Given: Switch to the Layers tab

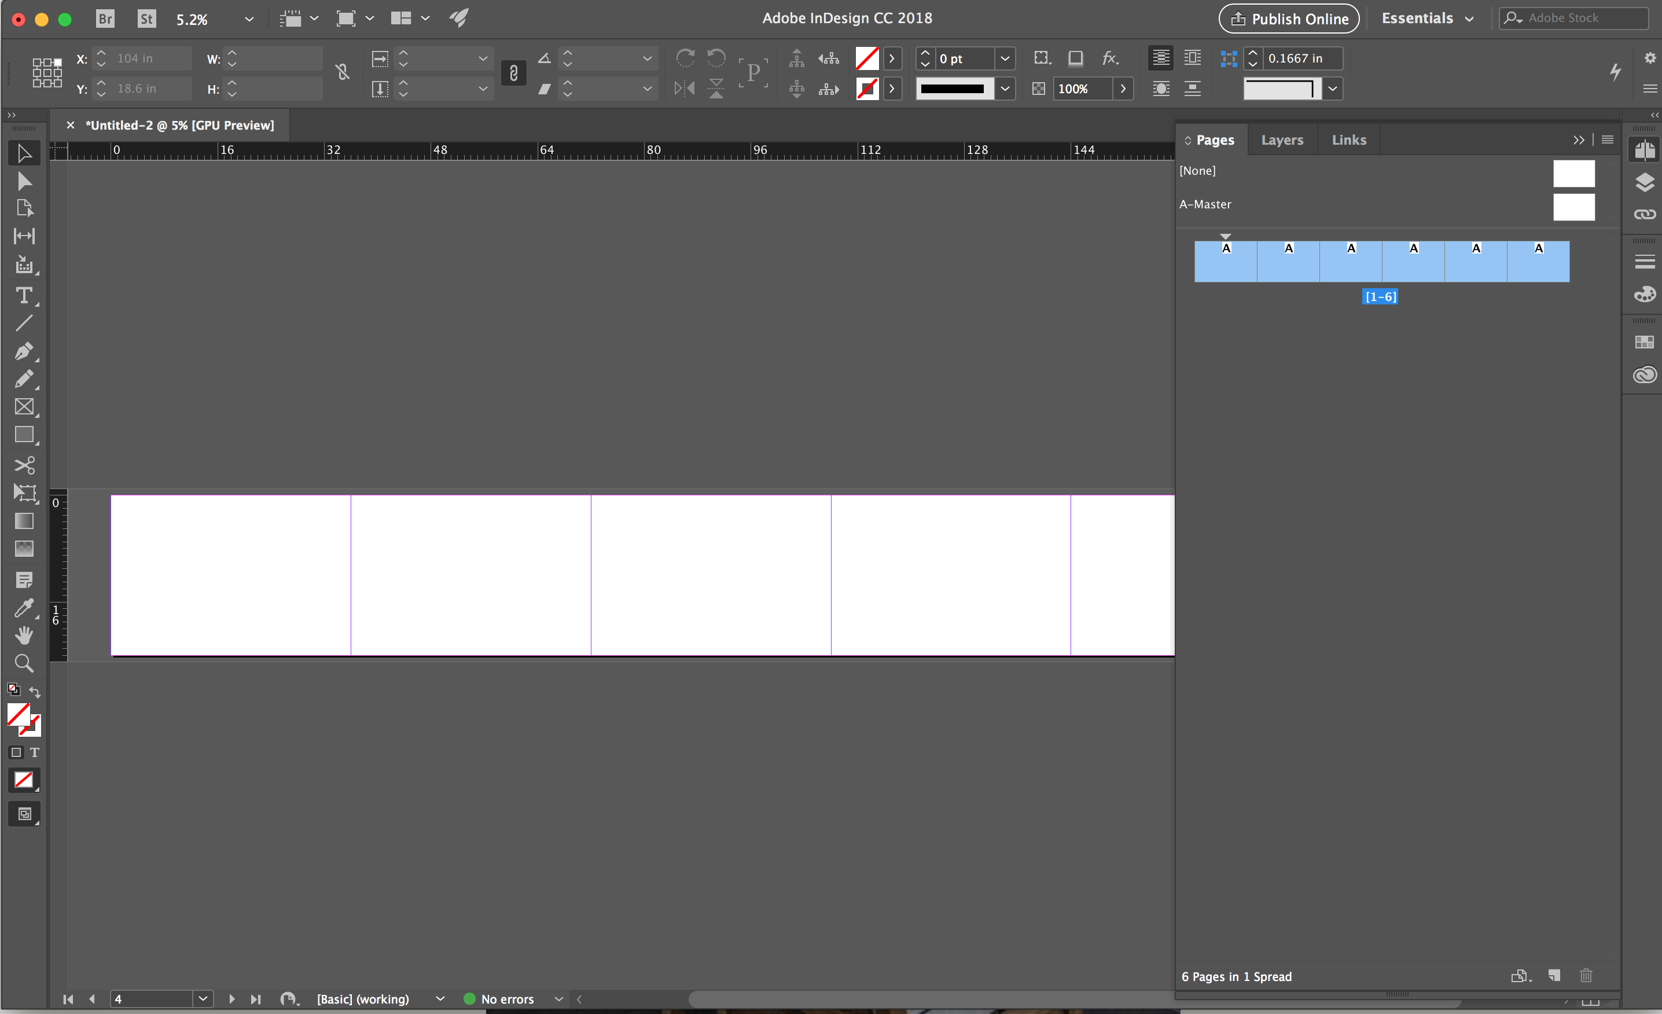Looking at the screenshot, I should [x=1282, y=139].
